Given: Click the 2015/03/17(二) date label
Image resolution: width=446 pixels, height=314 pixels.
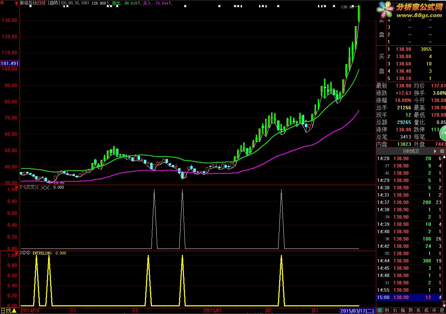Looking at the screenshot, I should (x=357, y=310).
